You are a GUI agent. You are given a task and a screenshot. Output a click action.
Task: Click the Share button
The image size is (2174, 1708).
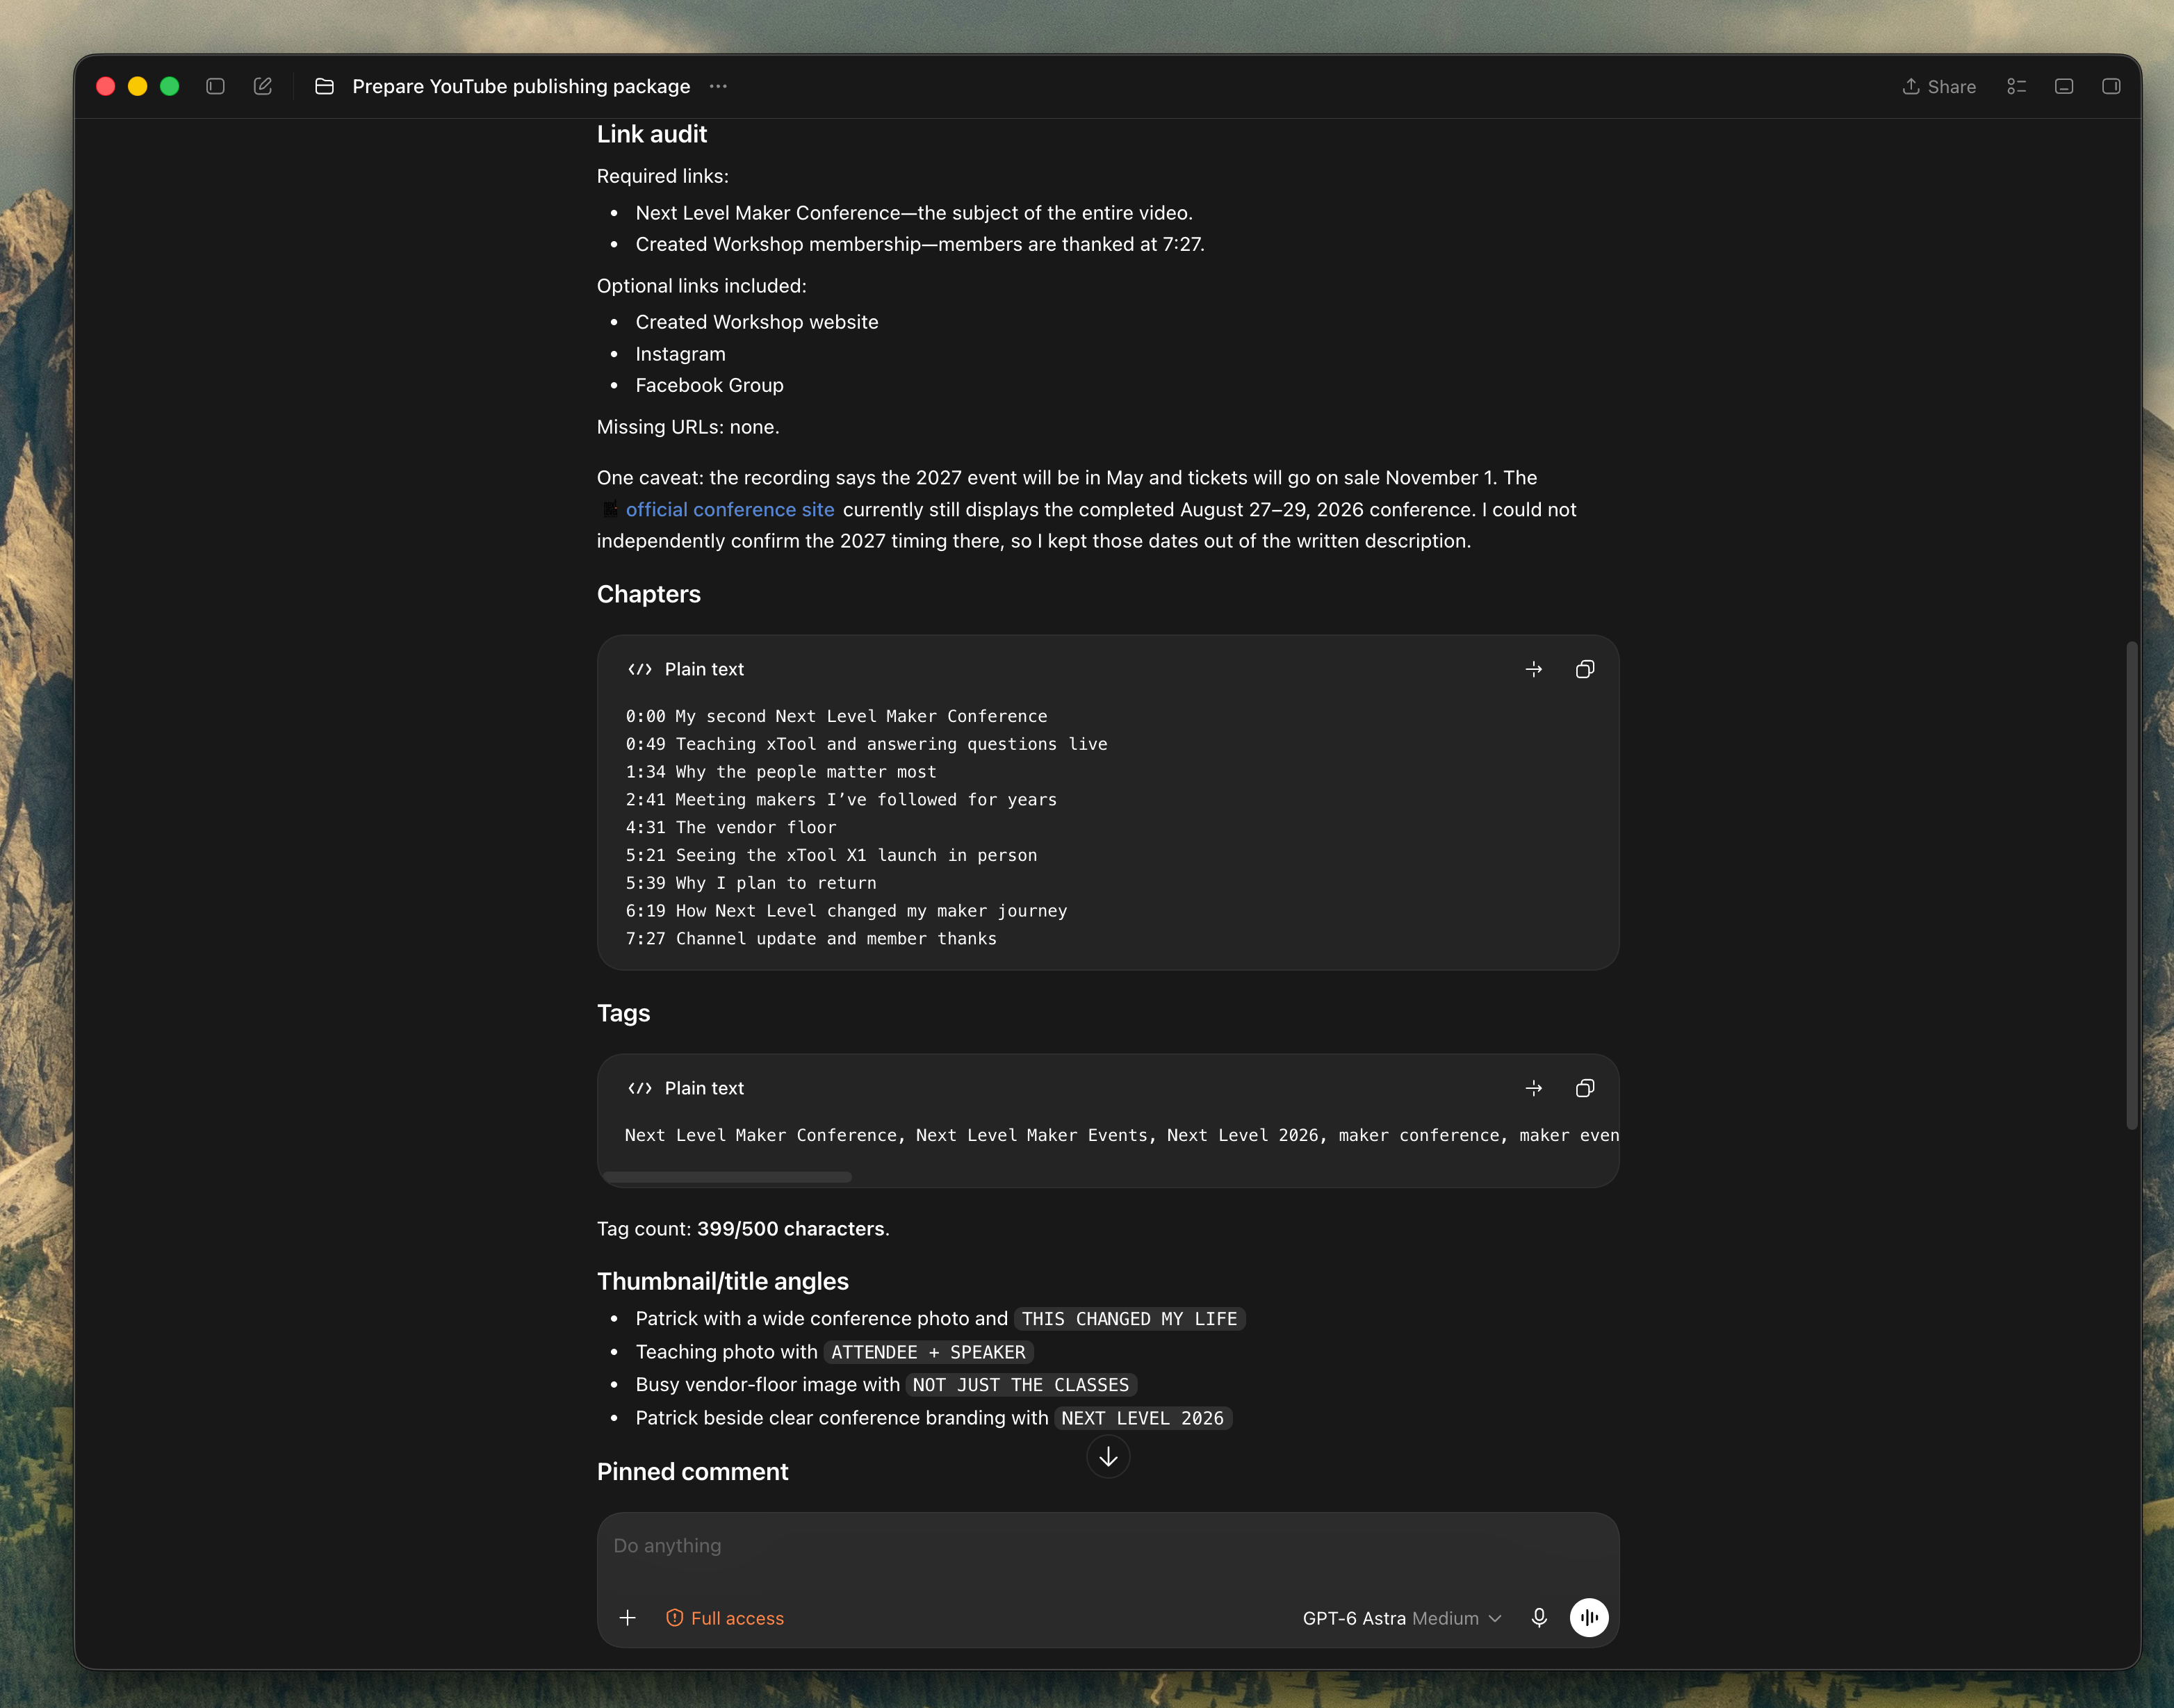click(1939, 86)
